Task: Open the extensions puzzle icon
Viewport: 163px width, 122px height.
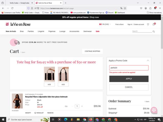Action: tap(150, 8)
